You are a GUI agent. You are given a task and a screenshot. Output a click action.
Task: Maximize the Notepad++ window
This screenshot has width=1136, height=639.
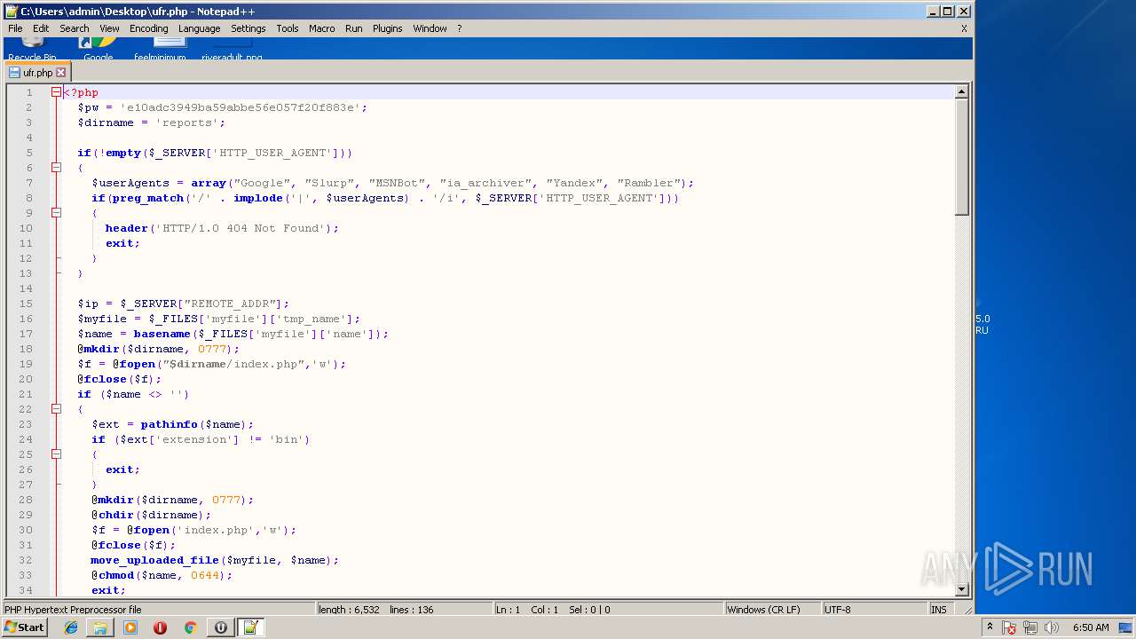(948, 12)
